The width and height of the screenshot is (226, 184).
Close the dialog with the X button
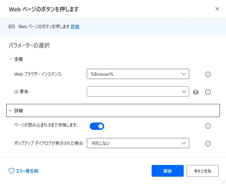click(217, 8)
